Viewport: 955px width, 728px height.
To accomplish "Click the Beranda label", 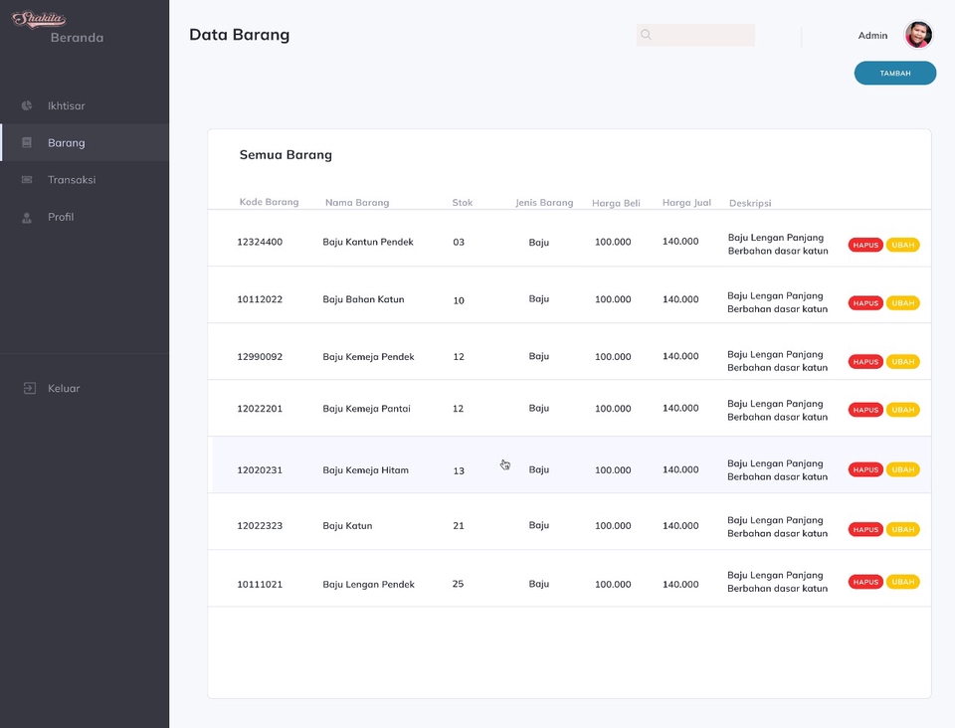I will click(76, 37).
